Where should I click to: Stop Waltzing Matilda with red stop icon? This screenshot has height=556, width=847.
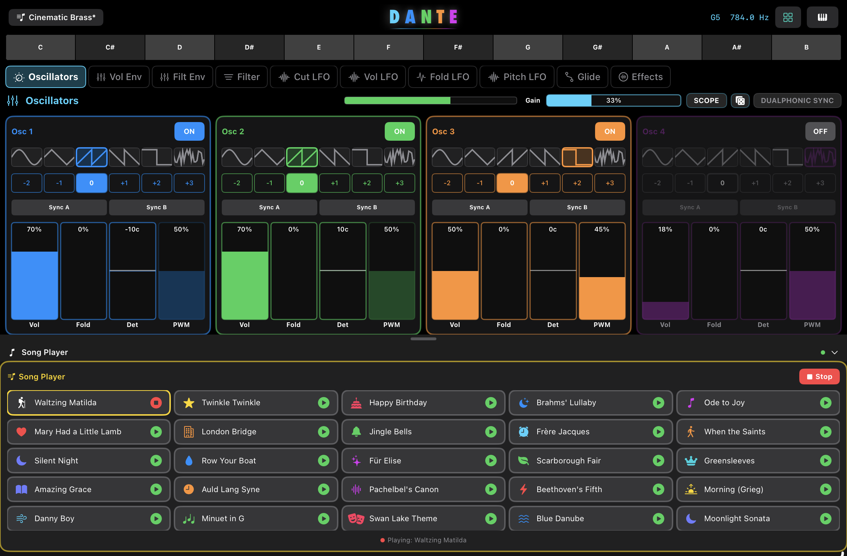[x=156, y=403]
